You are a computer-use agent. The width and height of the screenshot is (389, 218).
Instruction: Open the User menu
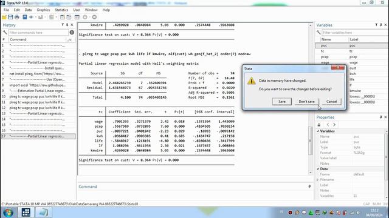77,10
